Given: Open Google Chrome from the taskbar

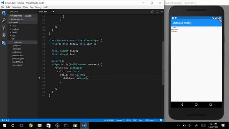Looking at the screenshot, I should pyautogui.click(x=30, y=125).
